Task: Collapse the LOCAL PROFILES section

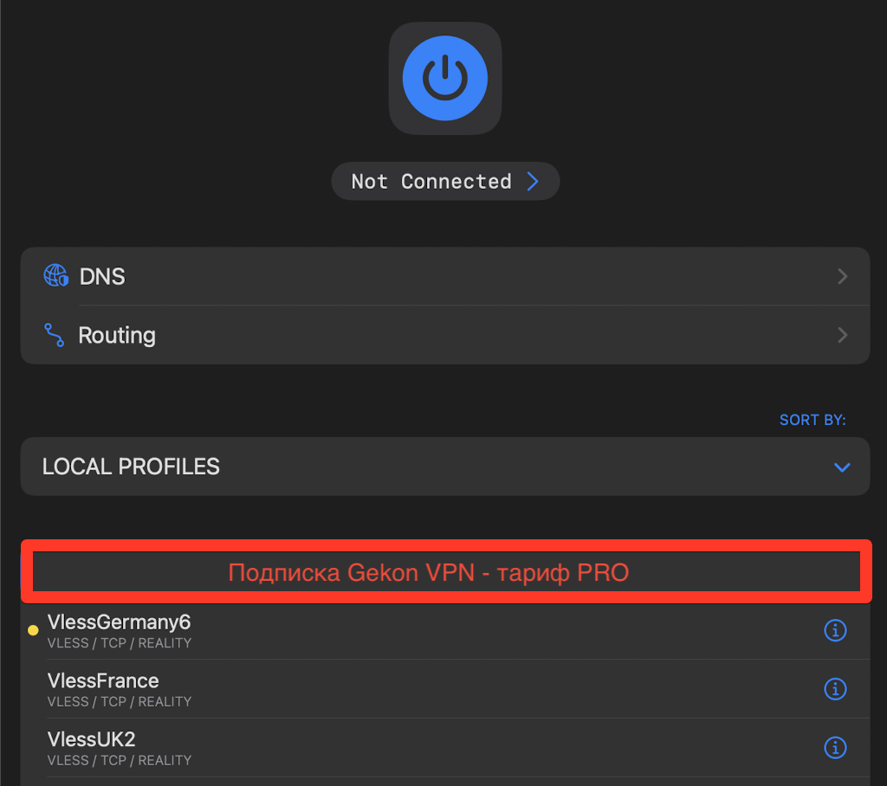Action: coord(445,467)
